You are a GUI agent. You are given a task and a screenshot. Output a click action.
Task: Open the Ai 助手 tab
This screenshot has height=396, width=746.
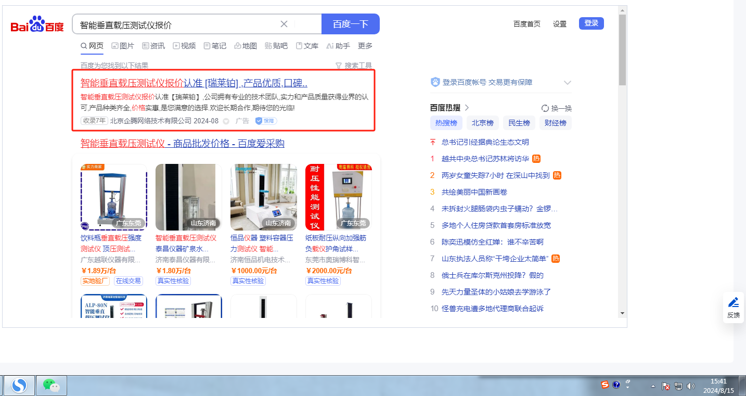pyautogui.click(x=338, y=46)
